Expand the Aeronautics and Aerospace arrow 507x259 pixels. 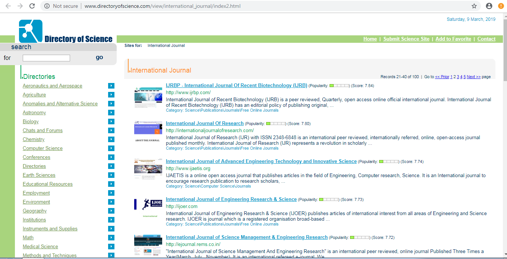point(111,86)
